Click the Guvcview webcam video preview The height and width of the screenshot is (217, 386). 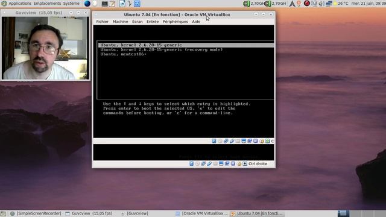[45, 48]
